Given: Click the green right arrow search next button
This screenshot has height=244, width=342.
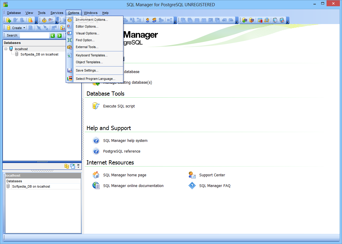Looking at the screenshot, I should coord(59,36).
